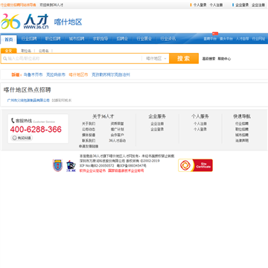Open 联系我们 in the footer
268x268 pixels.
click(x=89, y=141)
